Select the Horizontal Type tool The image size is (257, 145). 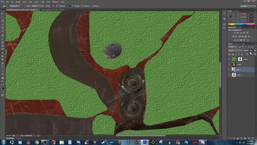point(2,67)
